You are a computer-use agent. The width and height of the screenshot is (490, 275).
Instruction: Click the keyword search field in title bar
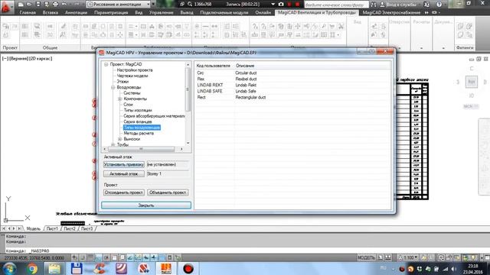pos(336,5)
